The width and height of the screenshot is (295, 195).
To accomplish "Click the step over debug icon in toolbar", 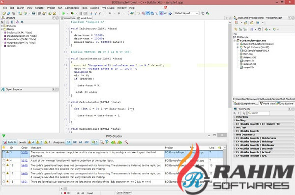I will coord(95,13).
